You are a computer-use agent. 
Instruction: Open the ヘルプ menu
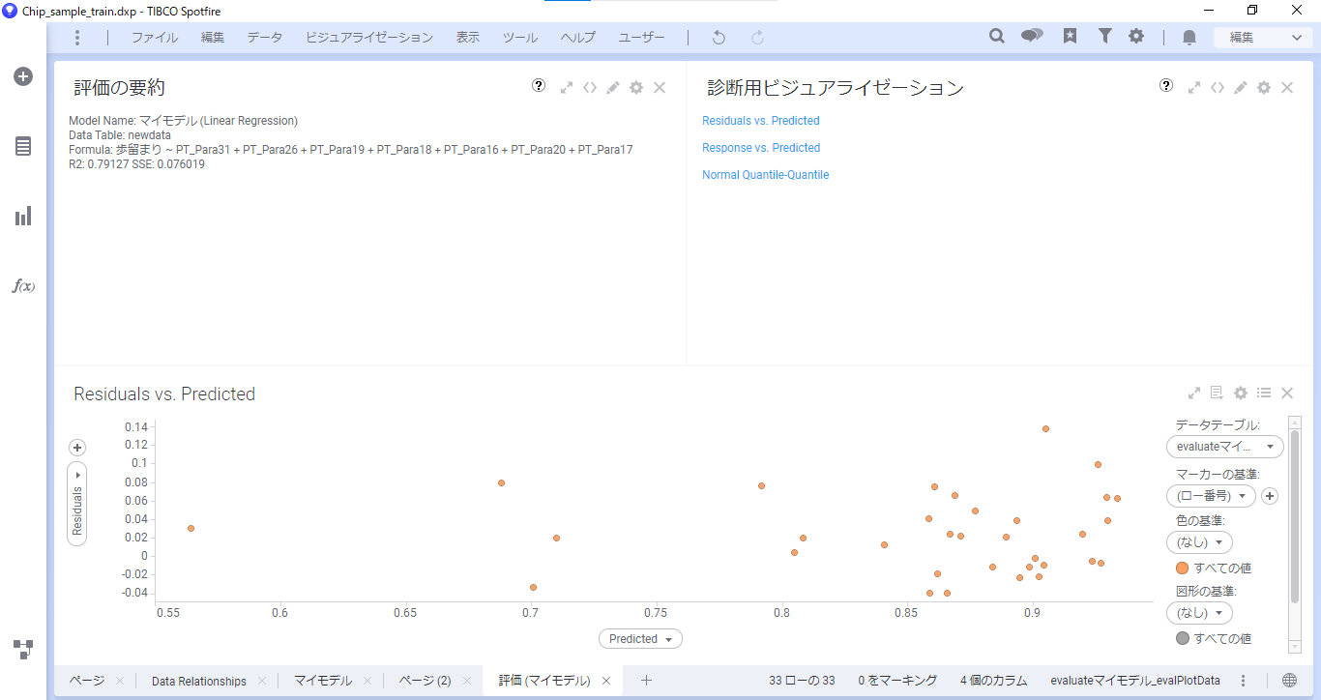coord(578,38)
